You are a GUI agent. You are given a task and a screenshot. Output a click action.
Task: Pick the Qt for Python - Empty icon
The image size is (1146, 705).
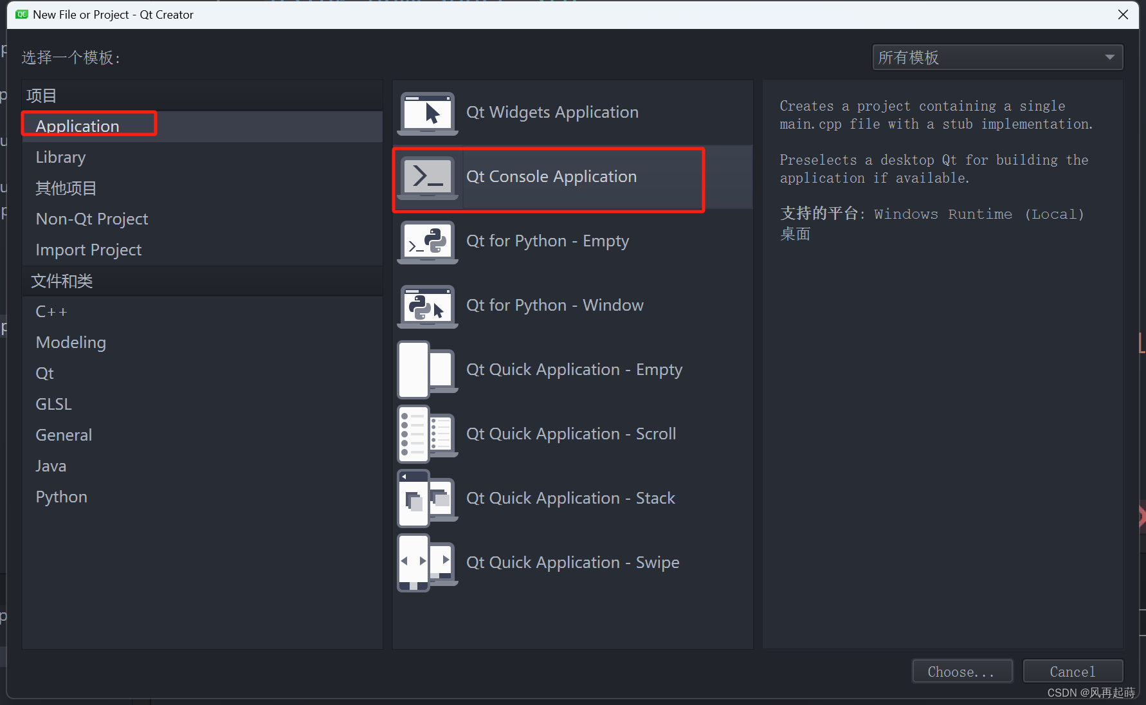click(428, 242)
